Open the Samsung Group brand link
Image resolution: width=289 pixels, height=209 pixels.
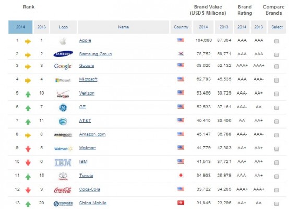coord(95,54)
